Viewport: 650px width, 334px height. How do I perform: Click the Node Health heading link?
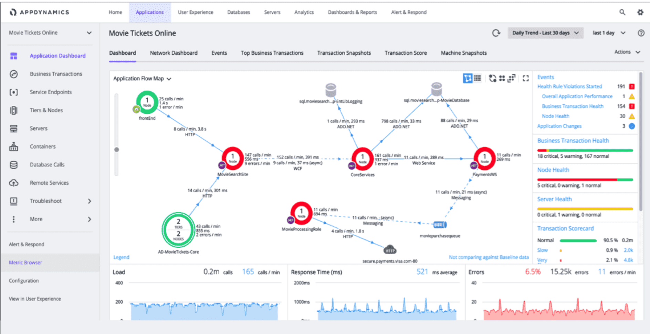553,170
